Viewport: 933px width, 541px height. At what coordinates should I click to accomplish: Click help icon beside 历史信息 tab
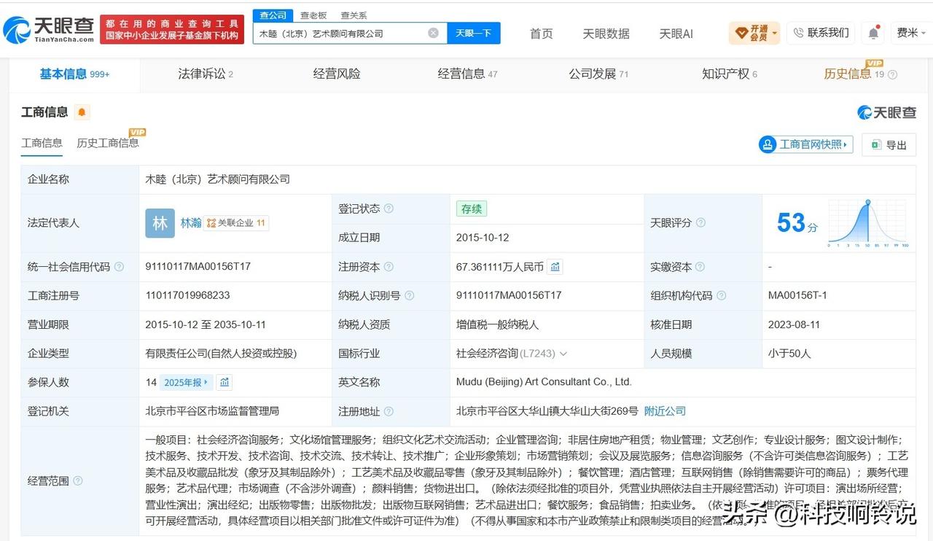click(x=892, y=74)
